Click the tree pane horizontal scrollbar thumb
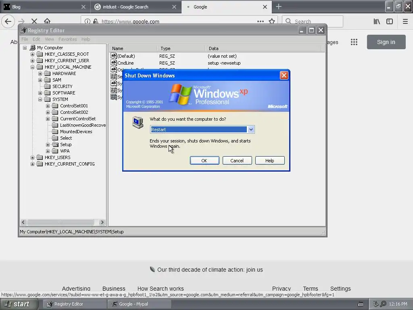Screen dimensions: 413x310 pos(60,222)
